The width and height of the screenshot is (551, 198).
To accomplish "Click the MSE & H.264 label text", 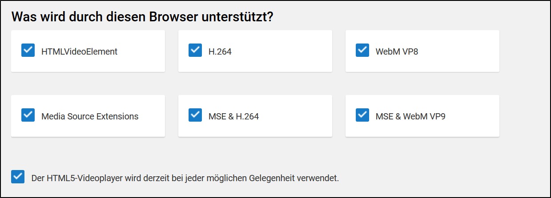I will click(233, 116).
